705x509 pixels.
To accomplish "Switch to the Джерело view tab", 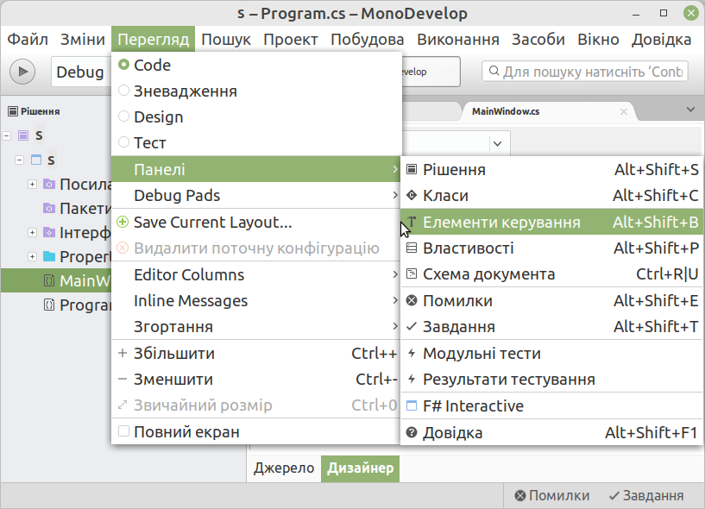I will [284, 468].
